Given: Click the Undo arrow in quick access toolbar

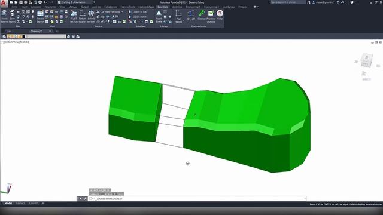Looking at the screenshot, I should click(x=45, y=2).
